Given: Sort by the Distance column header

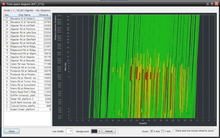Looking at the screenshot, I should point(45,15).
